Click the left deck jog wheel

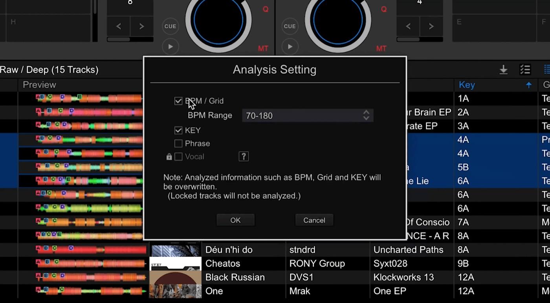point(218,20)
